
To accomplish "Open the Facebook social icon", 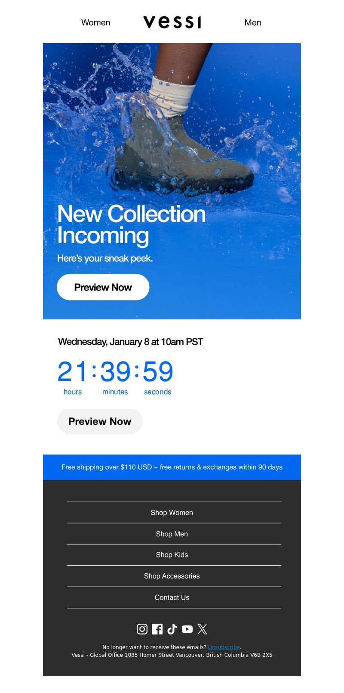I will tap(157, 629).
